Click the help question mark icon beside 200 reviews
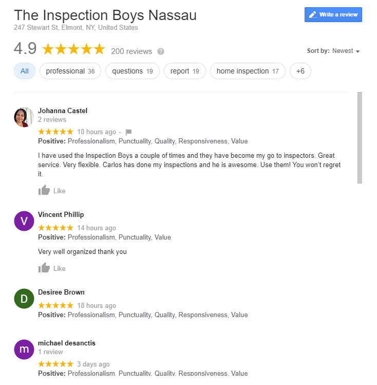The width and height of the screenshot is (377, 385). pos(161,51)
